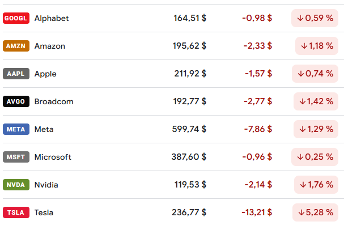
Task: Click Microsoft's price 387,60 $
Action: tap(189, 157)
